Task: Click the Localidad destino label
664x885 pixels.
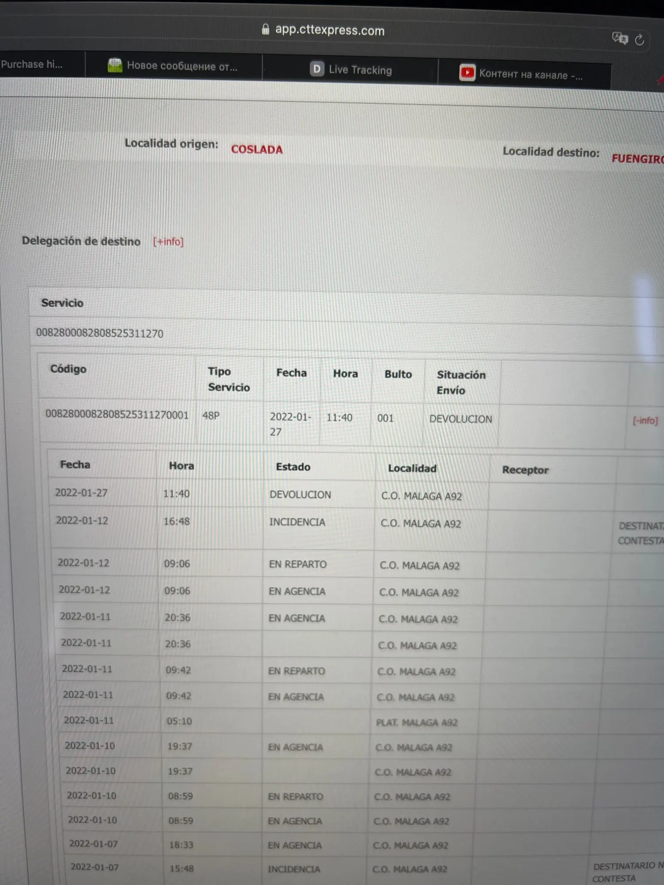Action: click(551, 152)
